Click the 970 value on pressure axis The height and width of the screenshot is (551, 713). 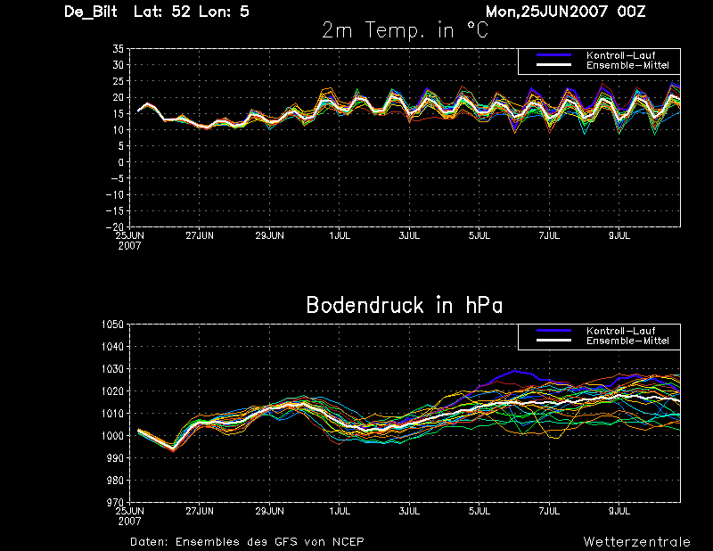[x=113, y=503]
